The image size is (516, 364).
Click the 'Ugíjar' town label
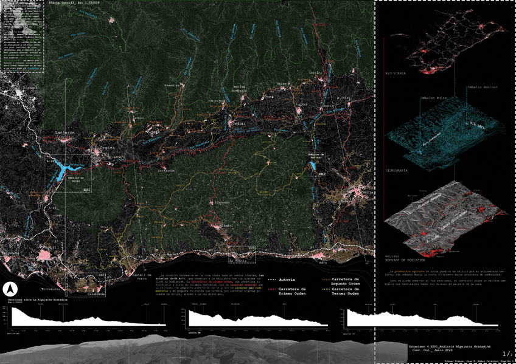click(301, 105)
